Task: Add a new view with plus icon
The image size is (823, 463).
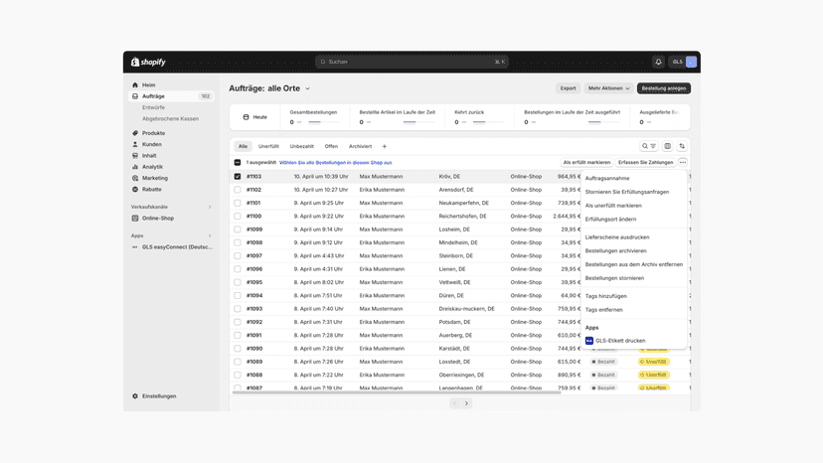Action: (385, 146)
